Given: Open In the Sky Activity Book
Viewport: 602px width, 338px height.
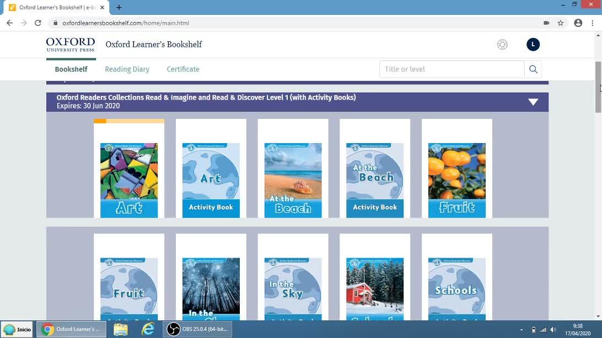Looking at the screenshot, I should click(293, 289).
